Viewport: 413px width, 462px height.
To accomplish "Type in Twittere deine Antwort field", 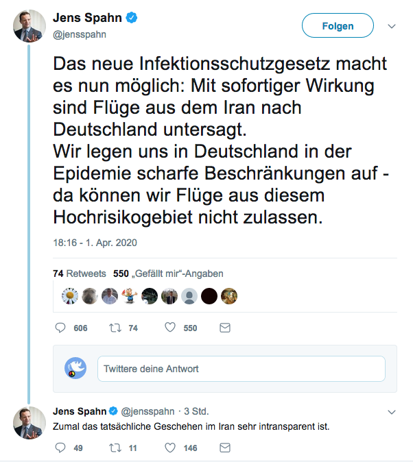I will click(x=241, y=369).
